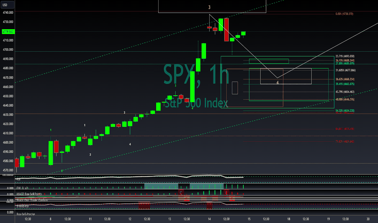This screenshot has height=223, width=378.
Task: Select the EW_3_v2 indicator label
Action: point(22,188)
